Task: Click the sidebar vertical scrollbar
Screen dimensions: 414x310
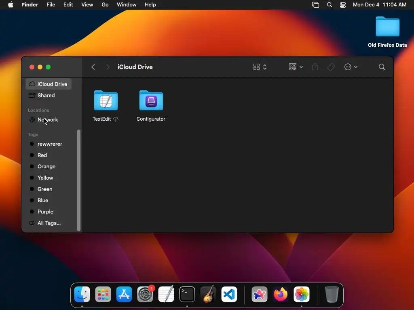Action: [x=79, y=180]
